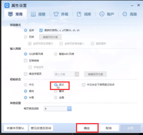Click the 拼音模式 section heading
The width and height of the screenshot is (143, 135).
(15, 25)
